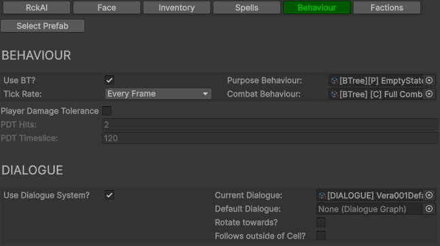Switch to the Face tab
The height and width of the screenshot is (246, 440).
click(x=107, y=7)
